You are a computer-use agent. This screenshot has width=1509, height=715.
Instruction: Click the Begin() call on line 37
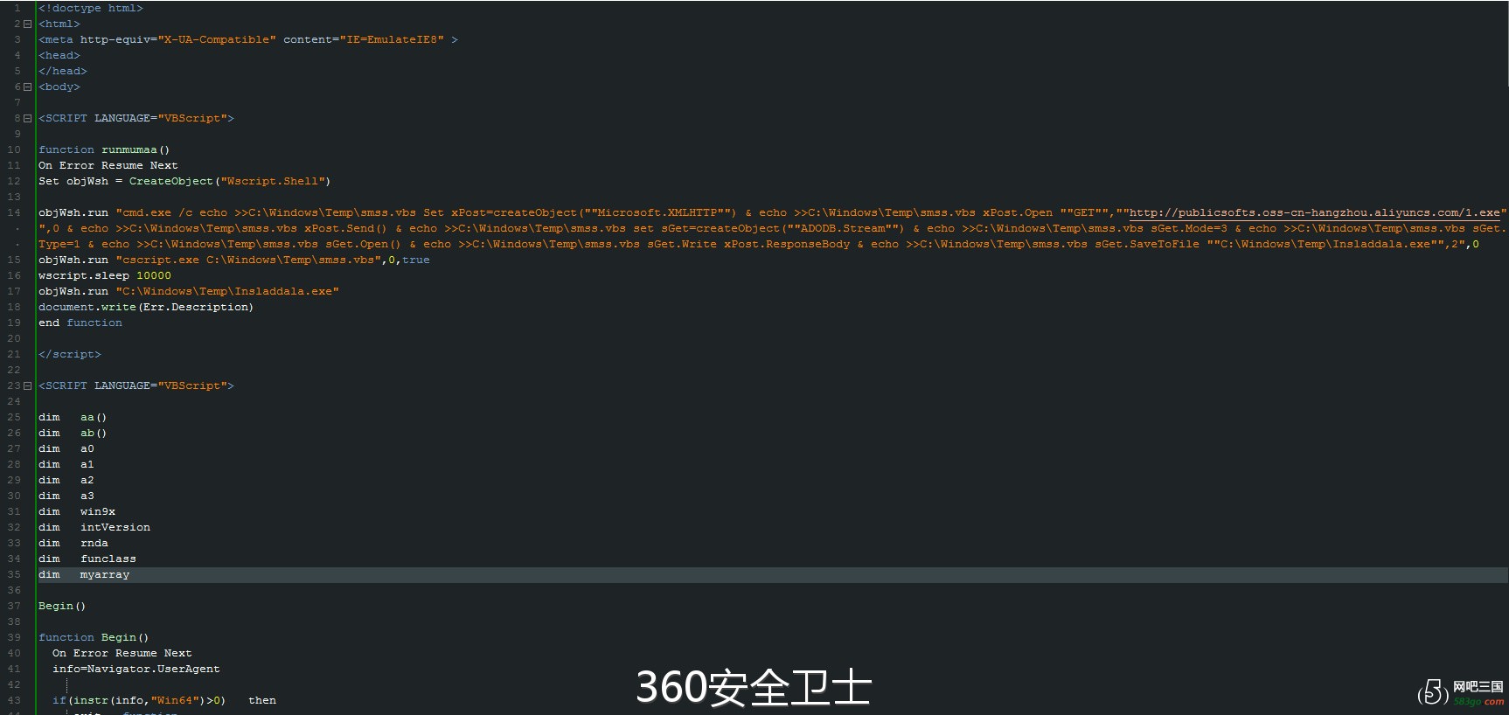click(x=62, y=606)
